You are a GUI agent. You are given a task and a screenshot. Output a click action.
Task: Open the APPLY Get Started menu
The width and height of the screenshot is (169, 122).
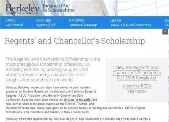[14, 23]
